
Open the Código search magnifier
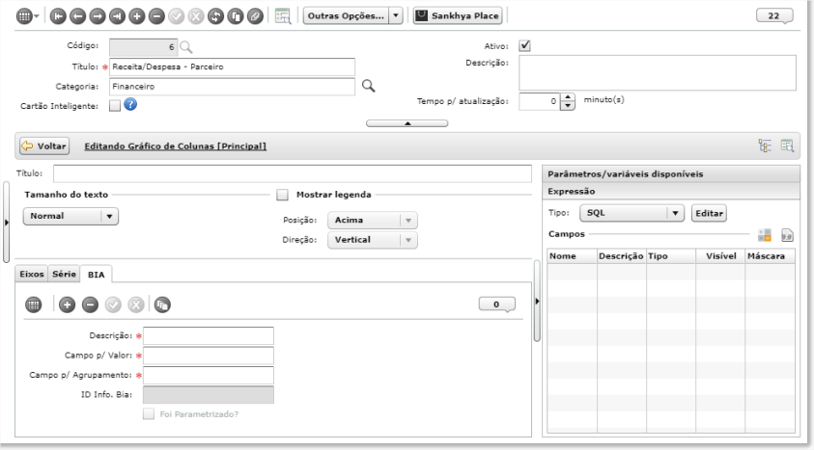tap(185, 47)
